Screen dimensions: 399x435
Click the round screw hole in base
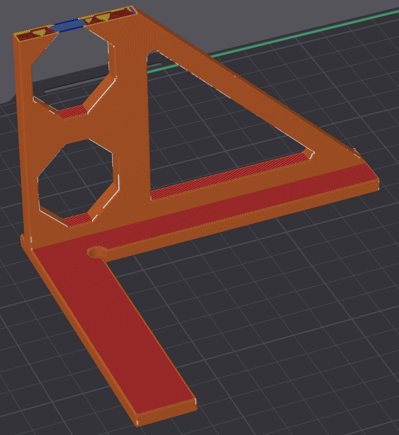coord(97,252)
